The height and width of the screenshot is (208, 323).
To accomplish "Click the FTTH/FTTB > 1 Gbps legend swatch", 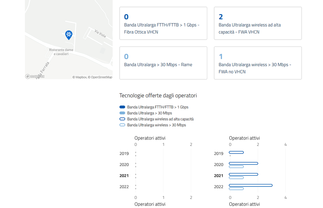I will (x=122, y=107).
